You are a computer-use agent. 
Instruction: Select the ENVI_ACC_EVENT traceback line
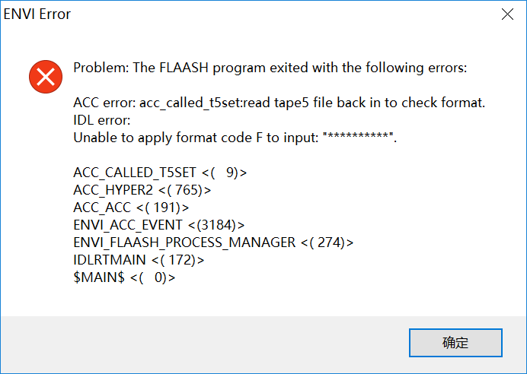pos(159,225)
